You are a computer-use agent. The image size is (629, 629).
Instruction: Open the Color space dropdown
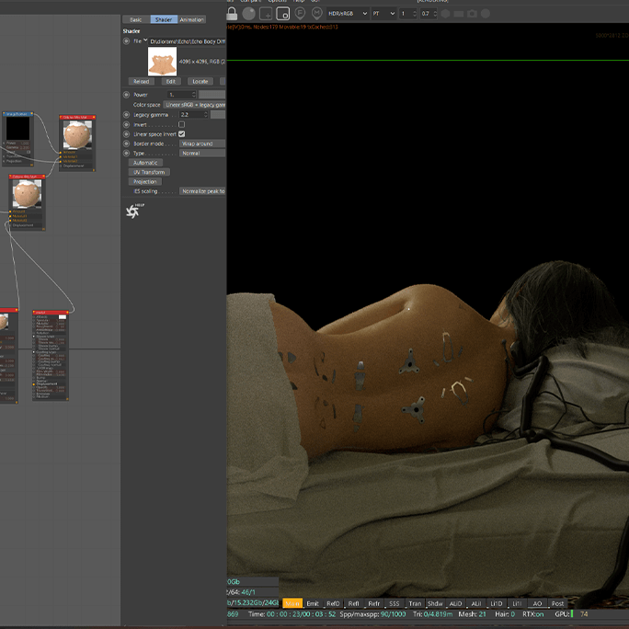pyautogui.click(x=195, y=105)
